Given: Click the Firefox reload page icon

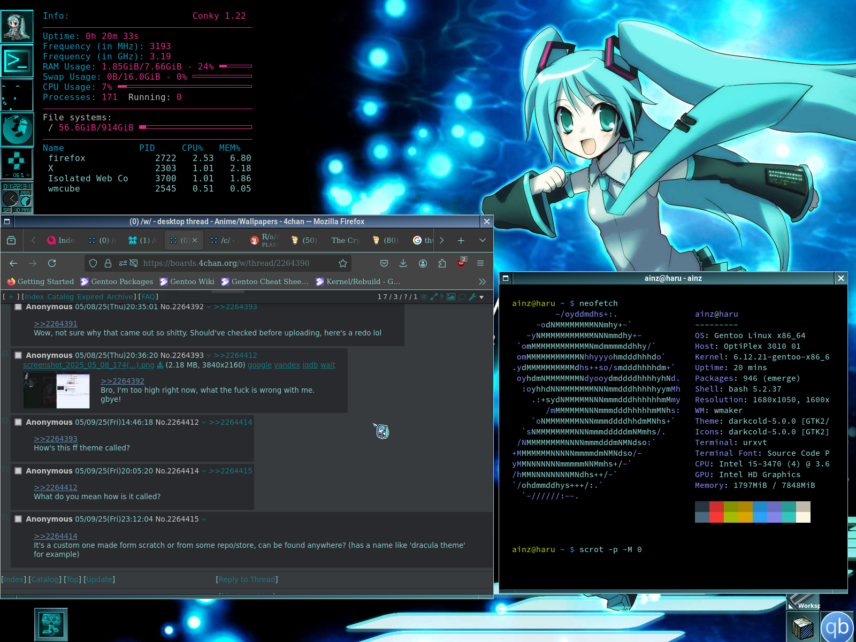Looking at the screenshot, I should pyautogui.click(x=52, y=263).
